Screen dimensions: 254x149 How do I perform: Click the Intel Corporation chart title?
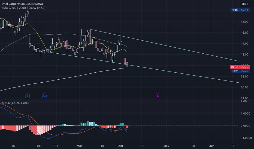[x=22, y=4]
